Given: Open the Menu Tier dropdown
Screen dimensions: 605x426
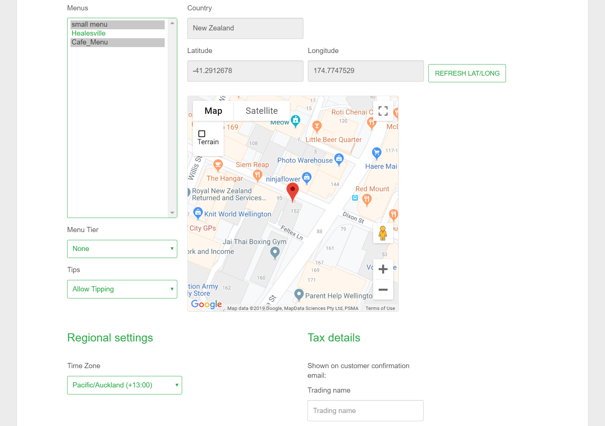Looking at the screenshot, I should [x=122, y=249].
